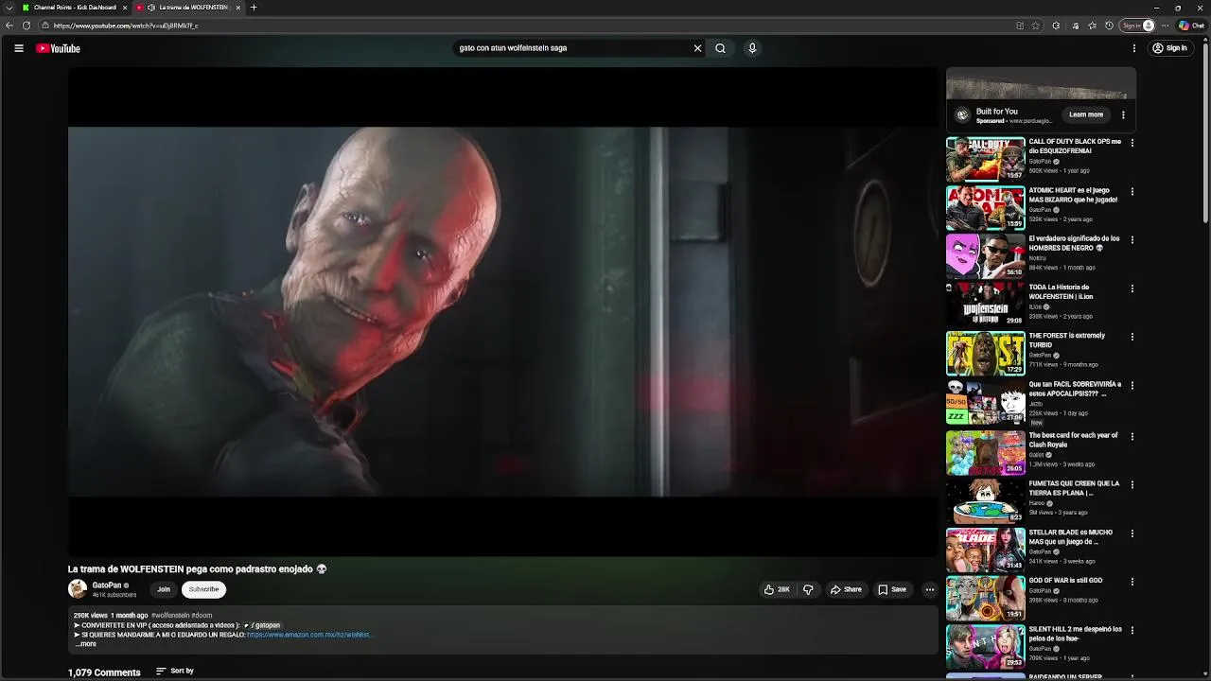Select the La trama de WOLFENSTEIN tab
1211x681 pixels.
click(x=187, y=8)
